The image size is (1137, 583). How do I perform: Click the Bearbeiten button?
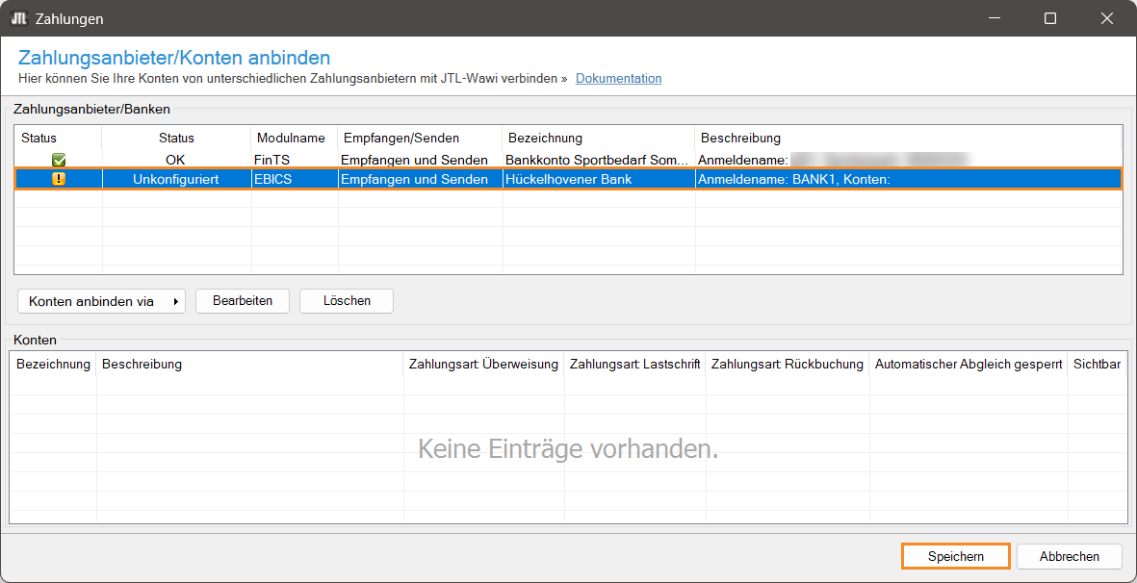tap(243, 301)
